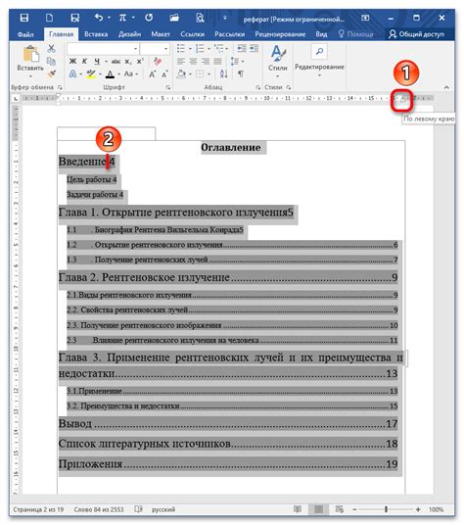This screenshot has height=525, width=464.
Task: Expand the Шрифт font dialog launcher
Action: tap(168, 87)
